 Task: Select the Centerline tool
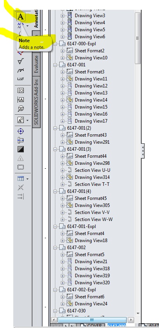click(x=21, y=140)
